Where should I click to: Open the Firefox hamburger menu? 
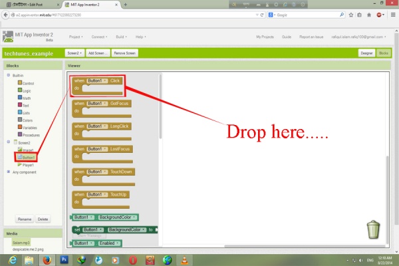click(x=393, y=15)
